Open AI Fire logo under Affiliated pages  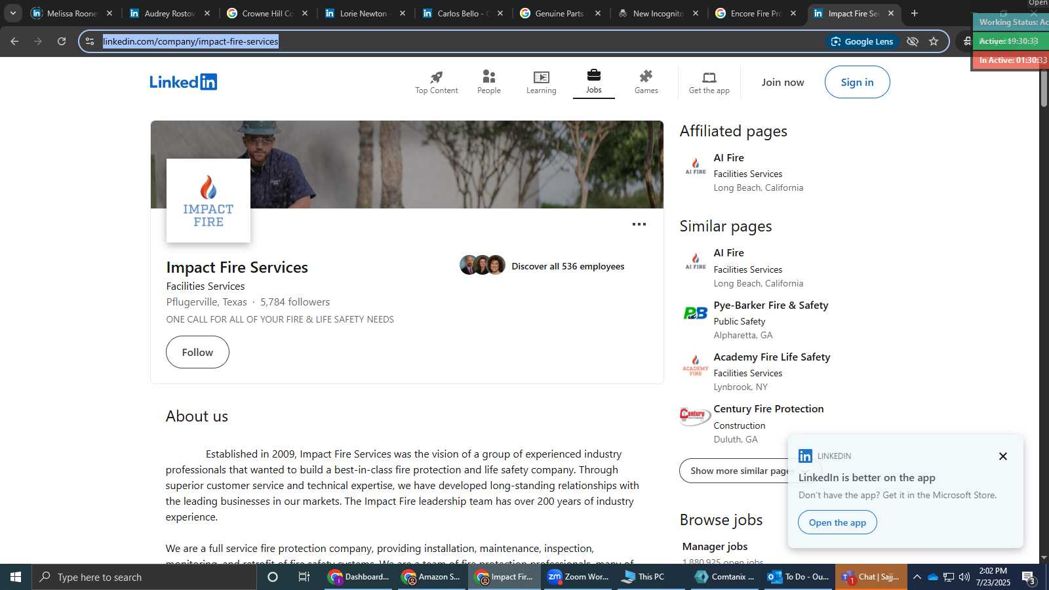click(695, 165)
